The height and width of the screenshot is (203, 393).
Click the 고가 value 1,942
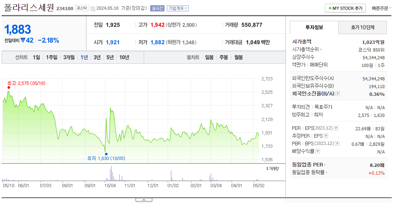point(158,25)
